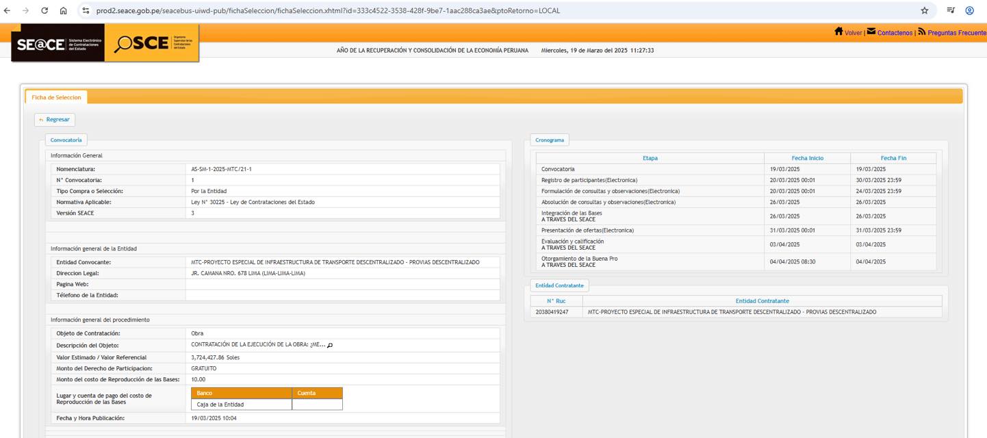Click the Convocatoria section label
This screenshot has height=438, width=987.
coord(66,140)
